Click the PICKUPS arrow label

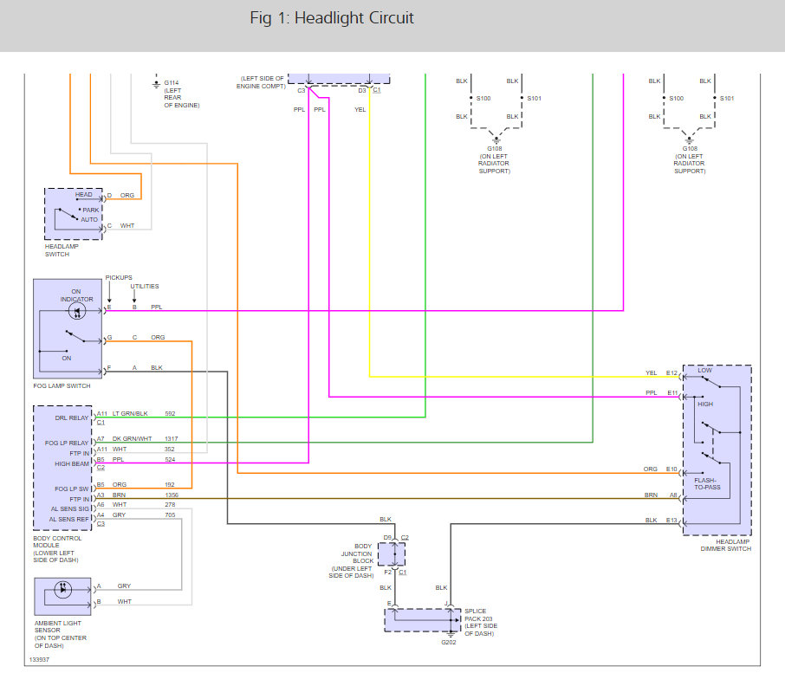[x=119, y=278]
